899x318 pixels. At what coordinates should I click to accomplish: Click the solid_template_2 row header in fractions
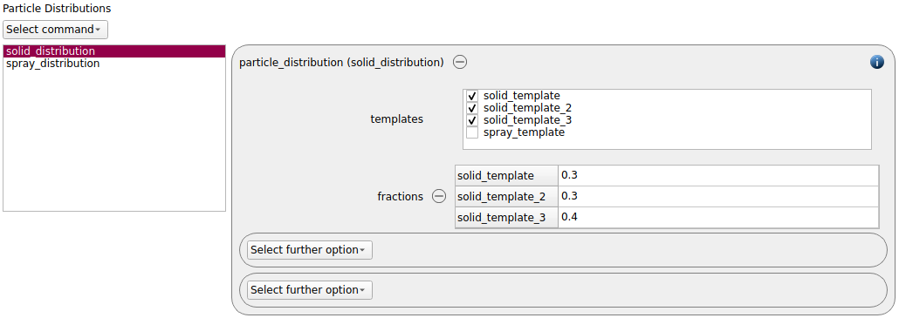[507, 197]
